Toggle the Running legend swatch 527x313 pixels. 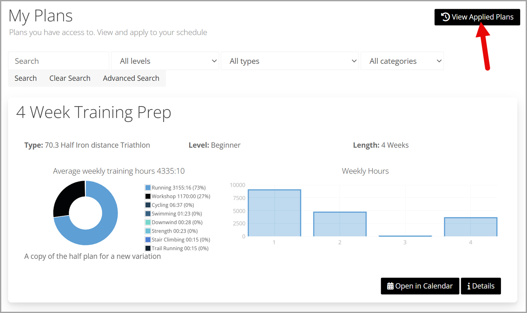(148, 187)
